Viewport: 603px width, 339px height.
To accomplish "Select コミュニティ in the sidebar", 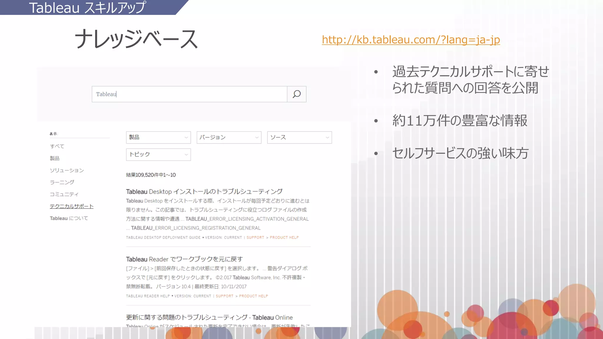I will click(x=64, y=194).
